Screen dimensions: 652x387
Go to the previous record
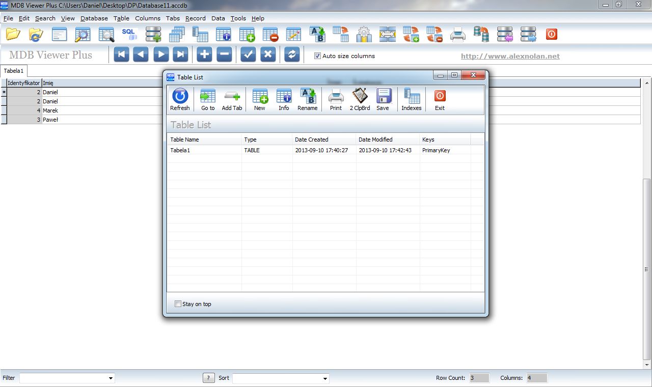pos(141,54)
